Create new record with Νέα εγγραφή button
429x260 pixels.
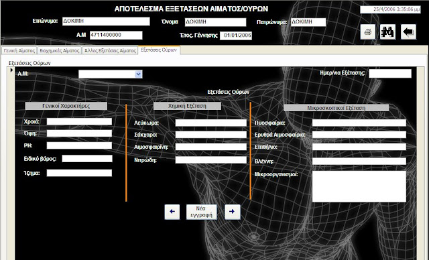(x=201, y=212)
